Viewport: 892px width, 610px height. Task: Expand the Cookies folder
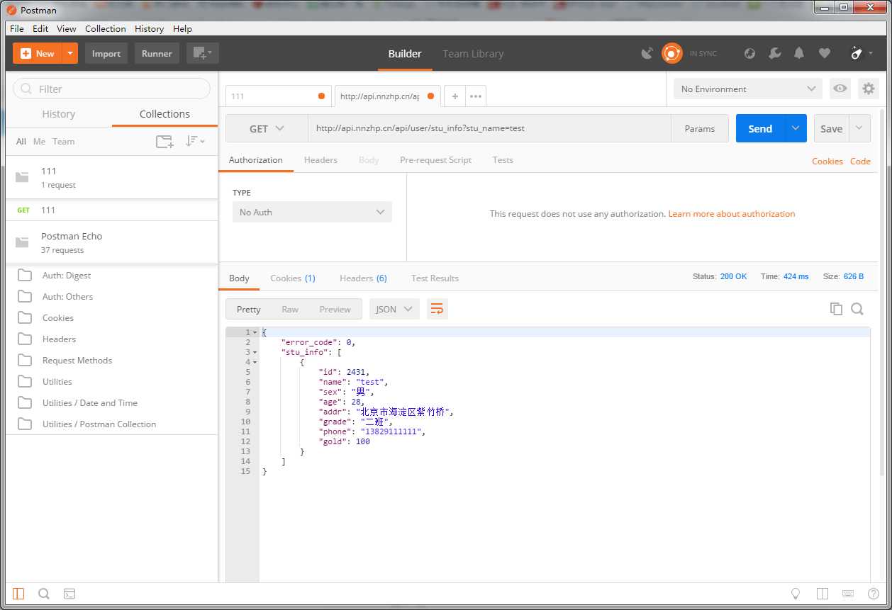pyautogui.click(x=112, y=317)
